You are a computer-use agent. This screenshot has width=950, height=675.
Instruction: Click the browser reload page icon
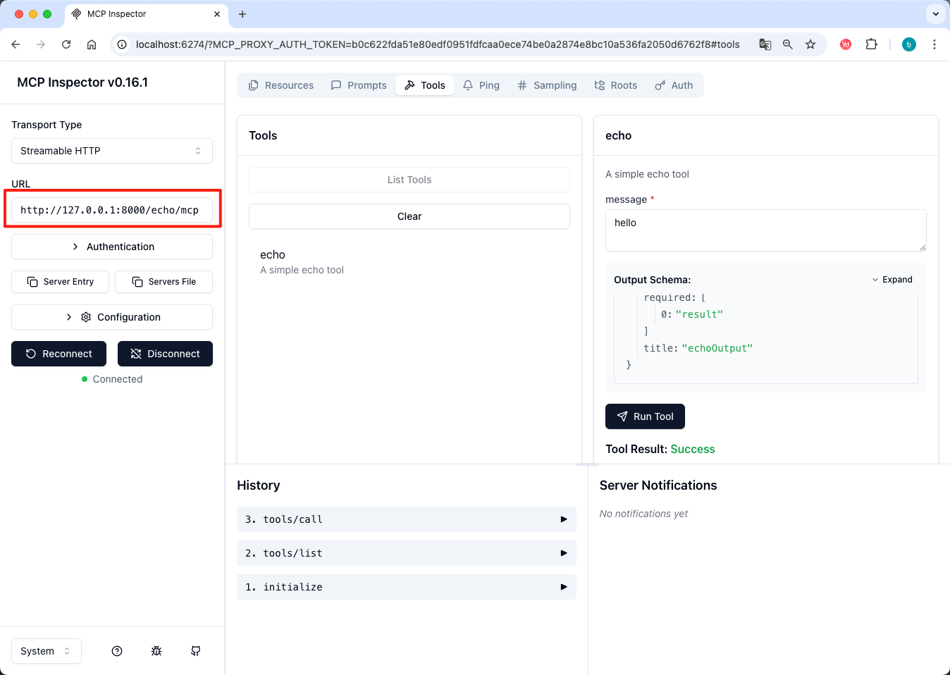coord(66,44)
